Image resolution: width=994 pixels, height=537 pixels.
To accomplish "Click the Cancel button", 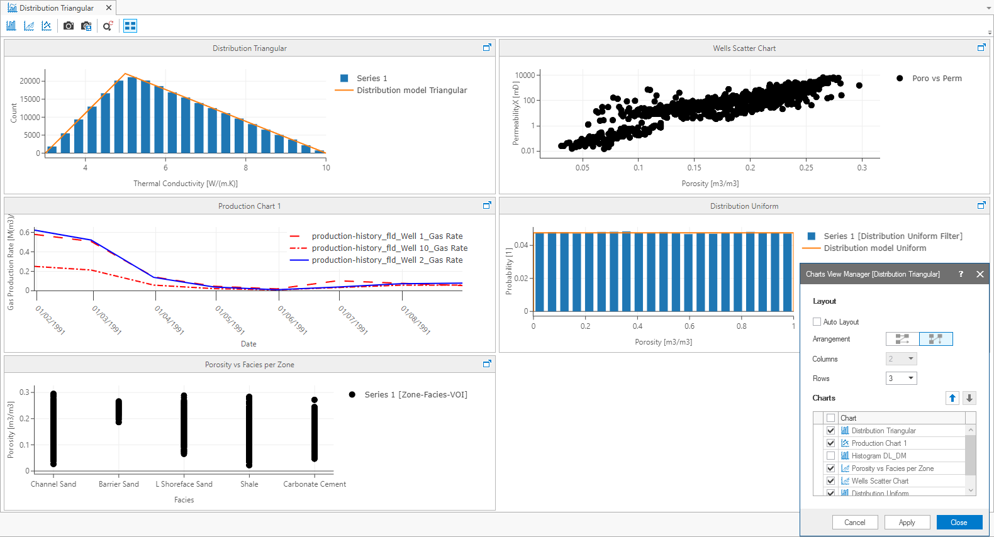I will 854,523.
